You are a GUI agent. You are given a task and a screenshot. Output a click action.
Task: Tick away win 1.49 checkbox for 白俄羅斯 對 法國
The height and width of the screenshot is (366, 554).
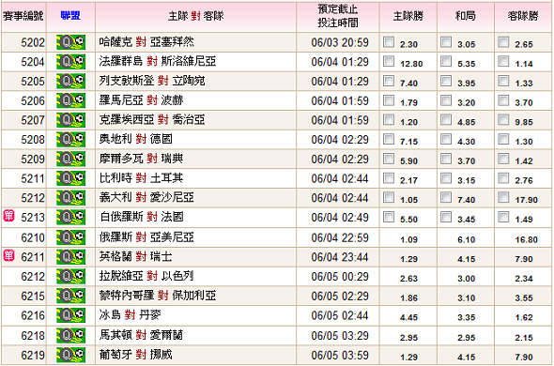[503, 217]
